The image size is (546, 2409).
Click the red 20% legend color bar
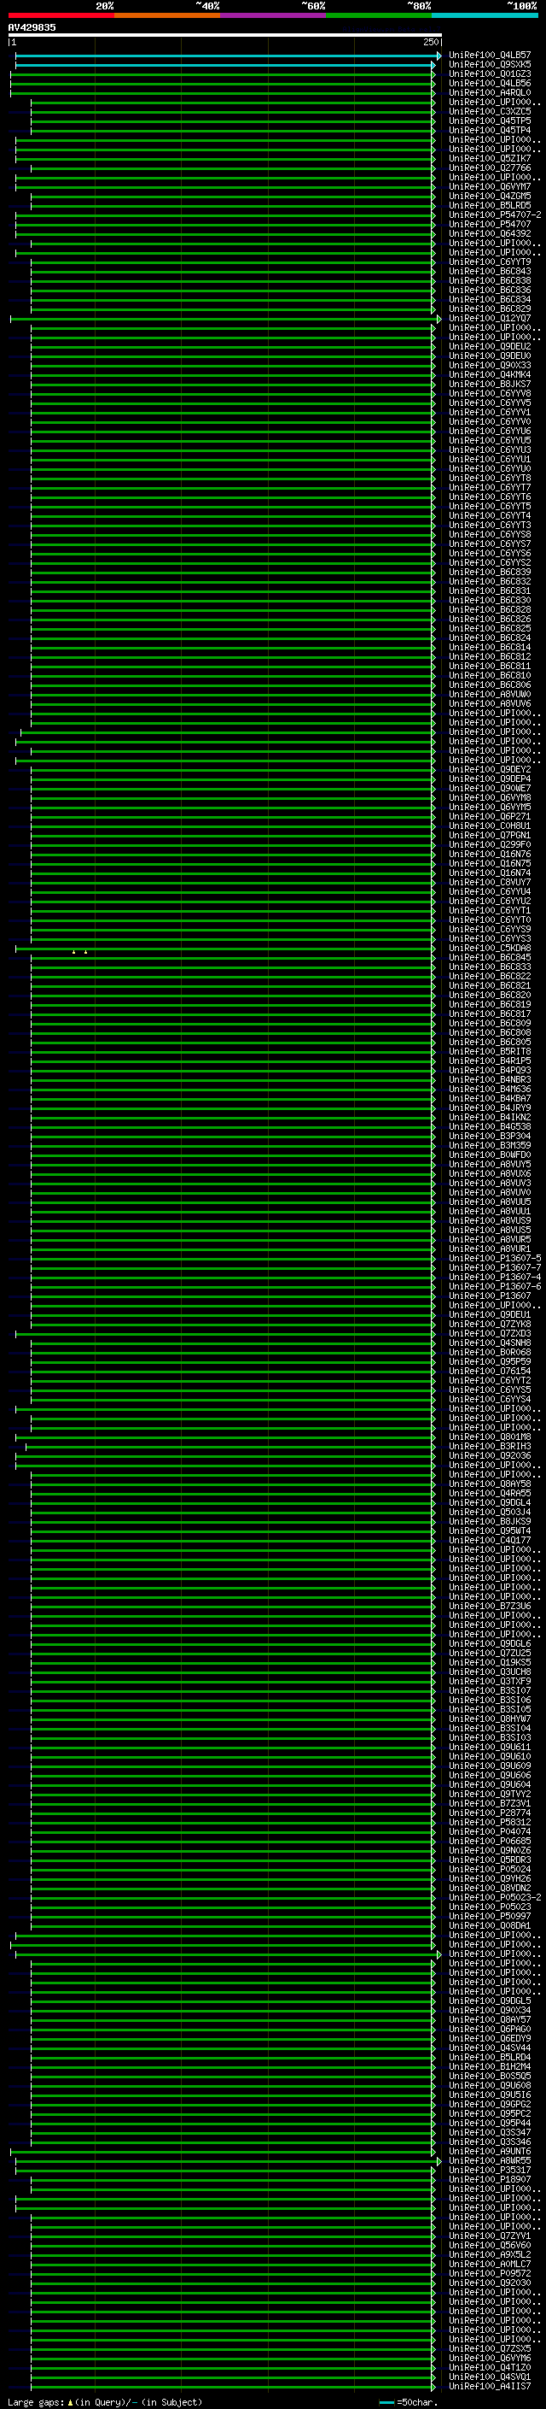[61, 15]
